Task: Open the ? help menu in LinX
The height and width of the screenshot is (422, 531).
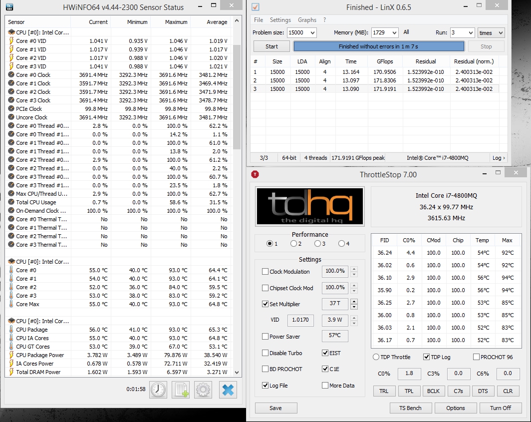Action: click(x=324, y=20)
